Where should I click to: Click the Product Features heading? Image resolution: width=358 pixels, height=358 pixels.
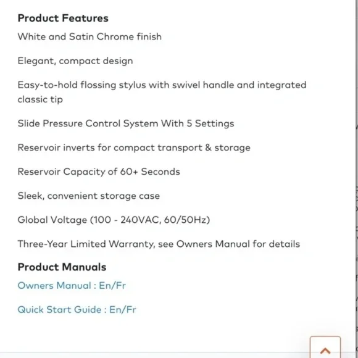63,18
